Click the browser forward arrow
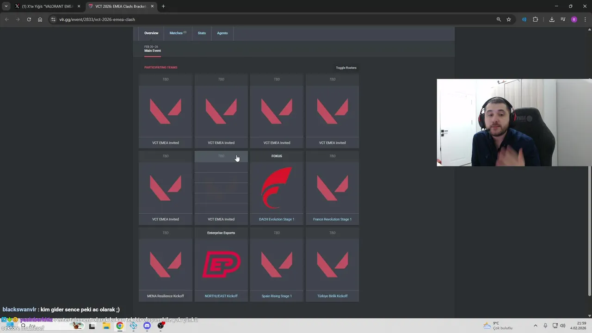Screen dimensions: 592x333 click(x=18, y=19)
